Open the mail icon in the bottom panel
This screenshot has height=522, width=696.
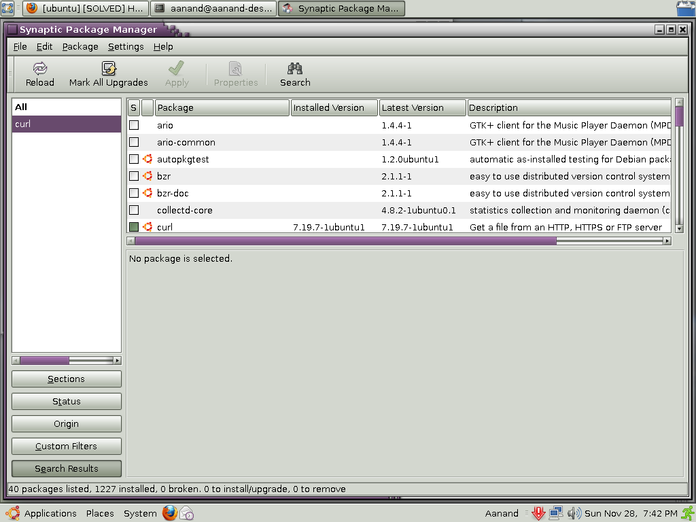pos(187,513)
